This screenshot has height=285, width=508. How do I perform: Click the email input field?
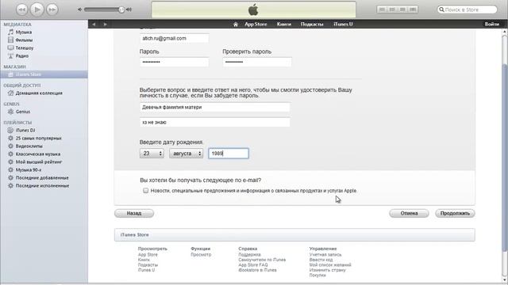pyautogui.click(x=175, y=38)
